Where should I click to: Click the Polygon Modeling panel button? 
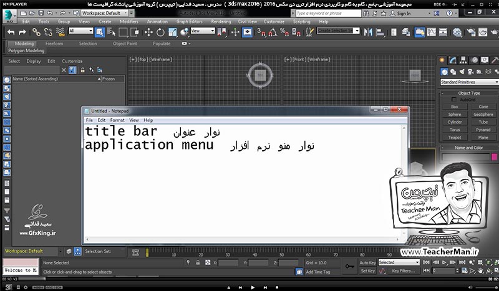pyautogui.click(x=26, y=50)
